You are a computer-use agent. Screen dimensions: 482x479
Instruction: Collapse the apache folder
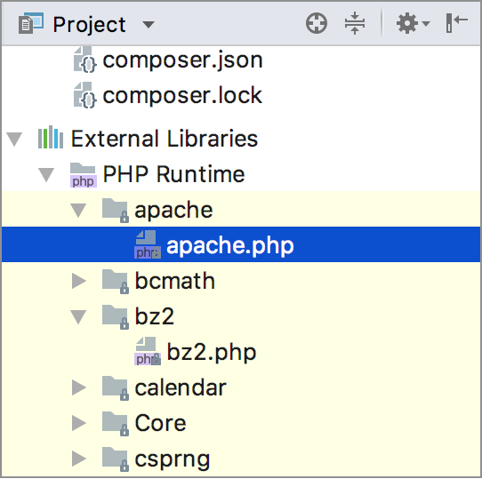click(78, 211)
